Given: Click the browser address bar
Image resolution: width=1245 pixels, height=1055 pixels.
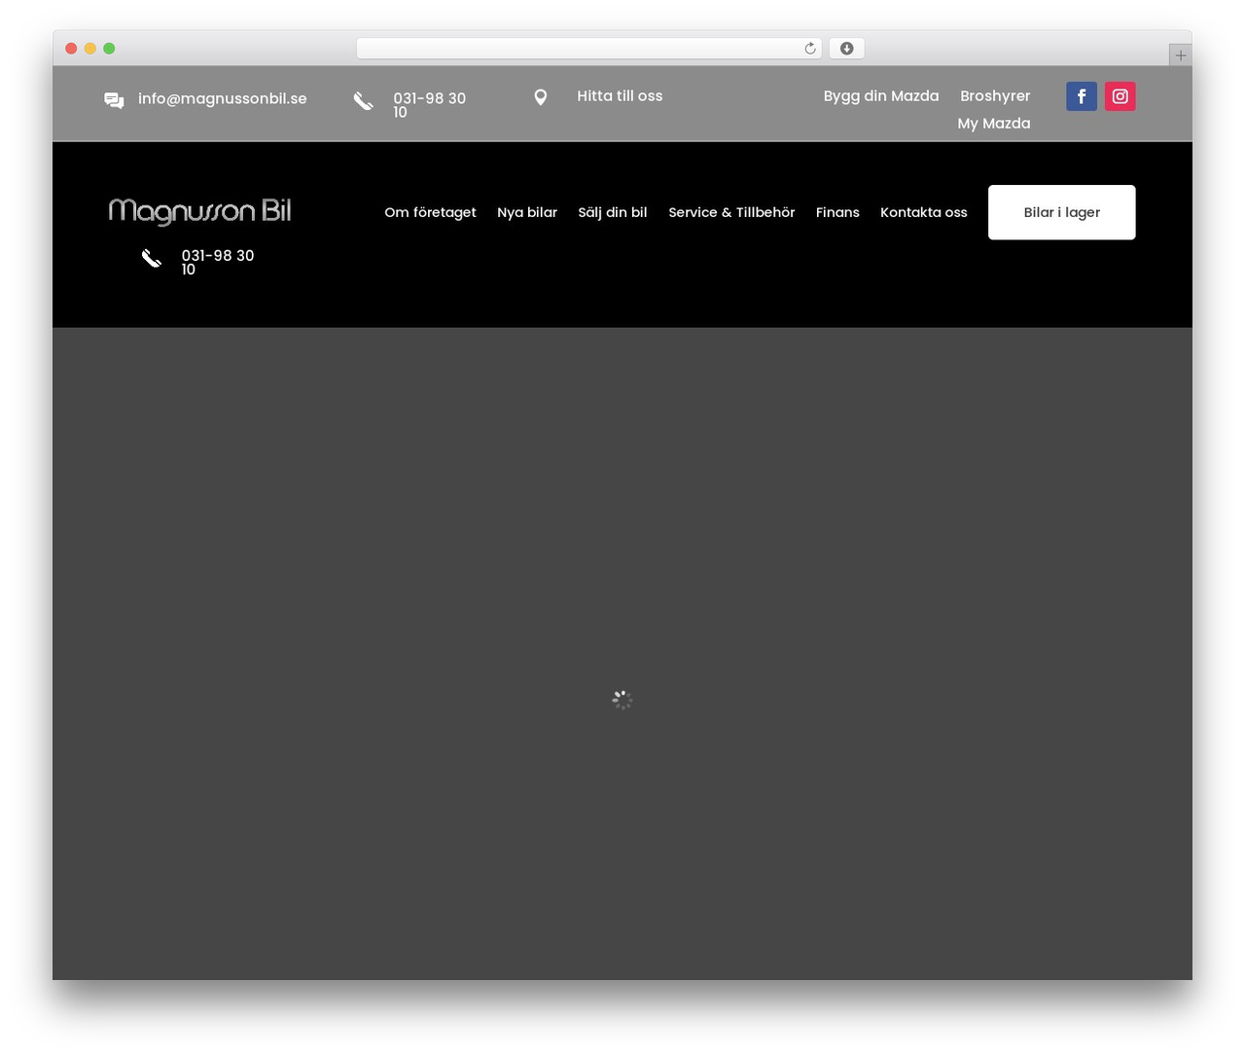Looking at the screenshot, I should pyautogui.click(x=588, y=49).
